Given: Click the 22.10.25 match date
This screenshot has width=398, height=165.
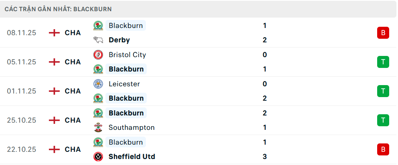Looking at the screenshot, I should 22,149.
